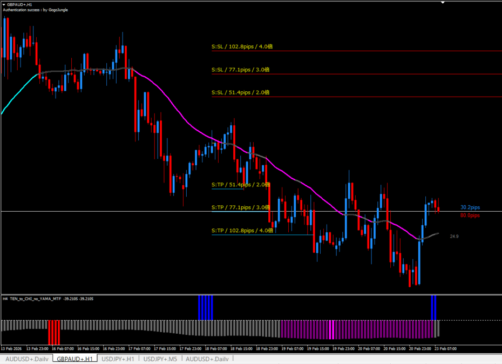The width and height of the screenshot is (502, 364).
Task: Click the GBPAUD+,H1 chart title arrow
Action: pos(4,4)
